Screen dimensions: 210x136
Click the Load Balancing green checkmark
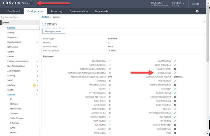[x=109, y=61]
